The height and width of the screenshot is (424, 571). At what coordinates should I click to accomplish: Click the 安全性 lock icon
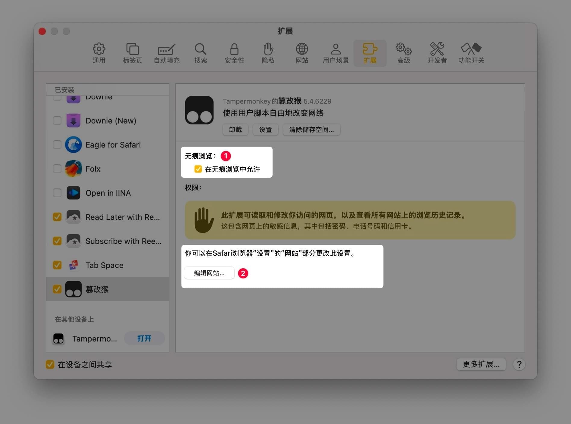coord(234,53)
